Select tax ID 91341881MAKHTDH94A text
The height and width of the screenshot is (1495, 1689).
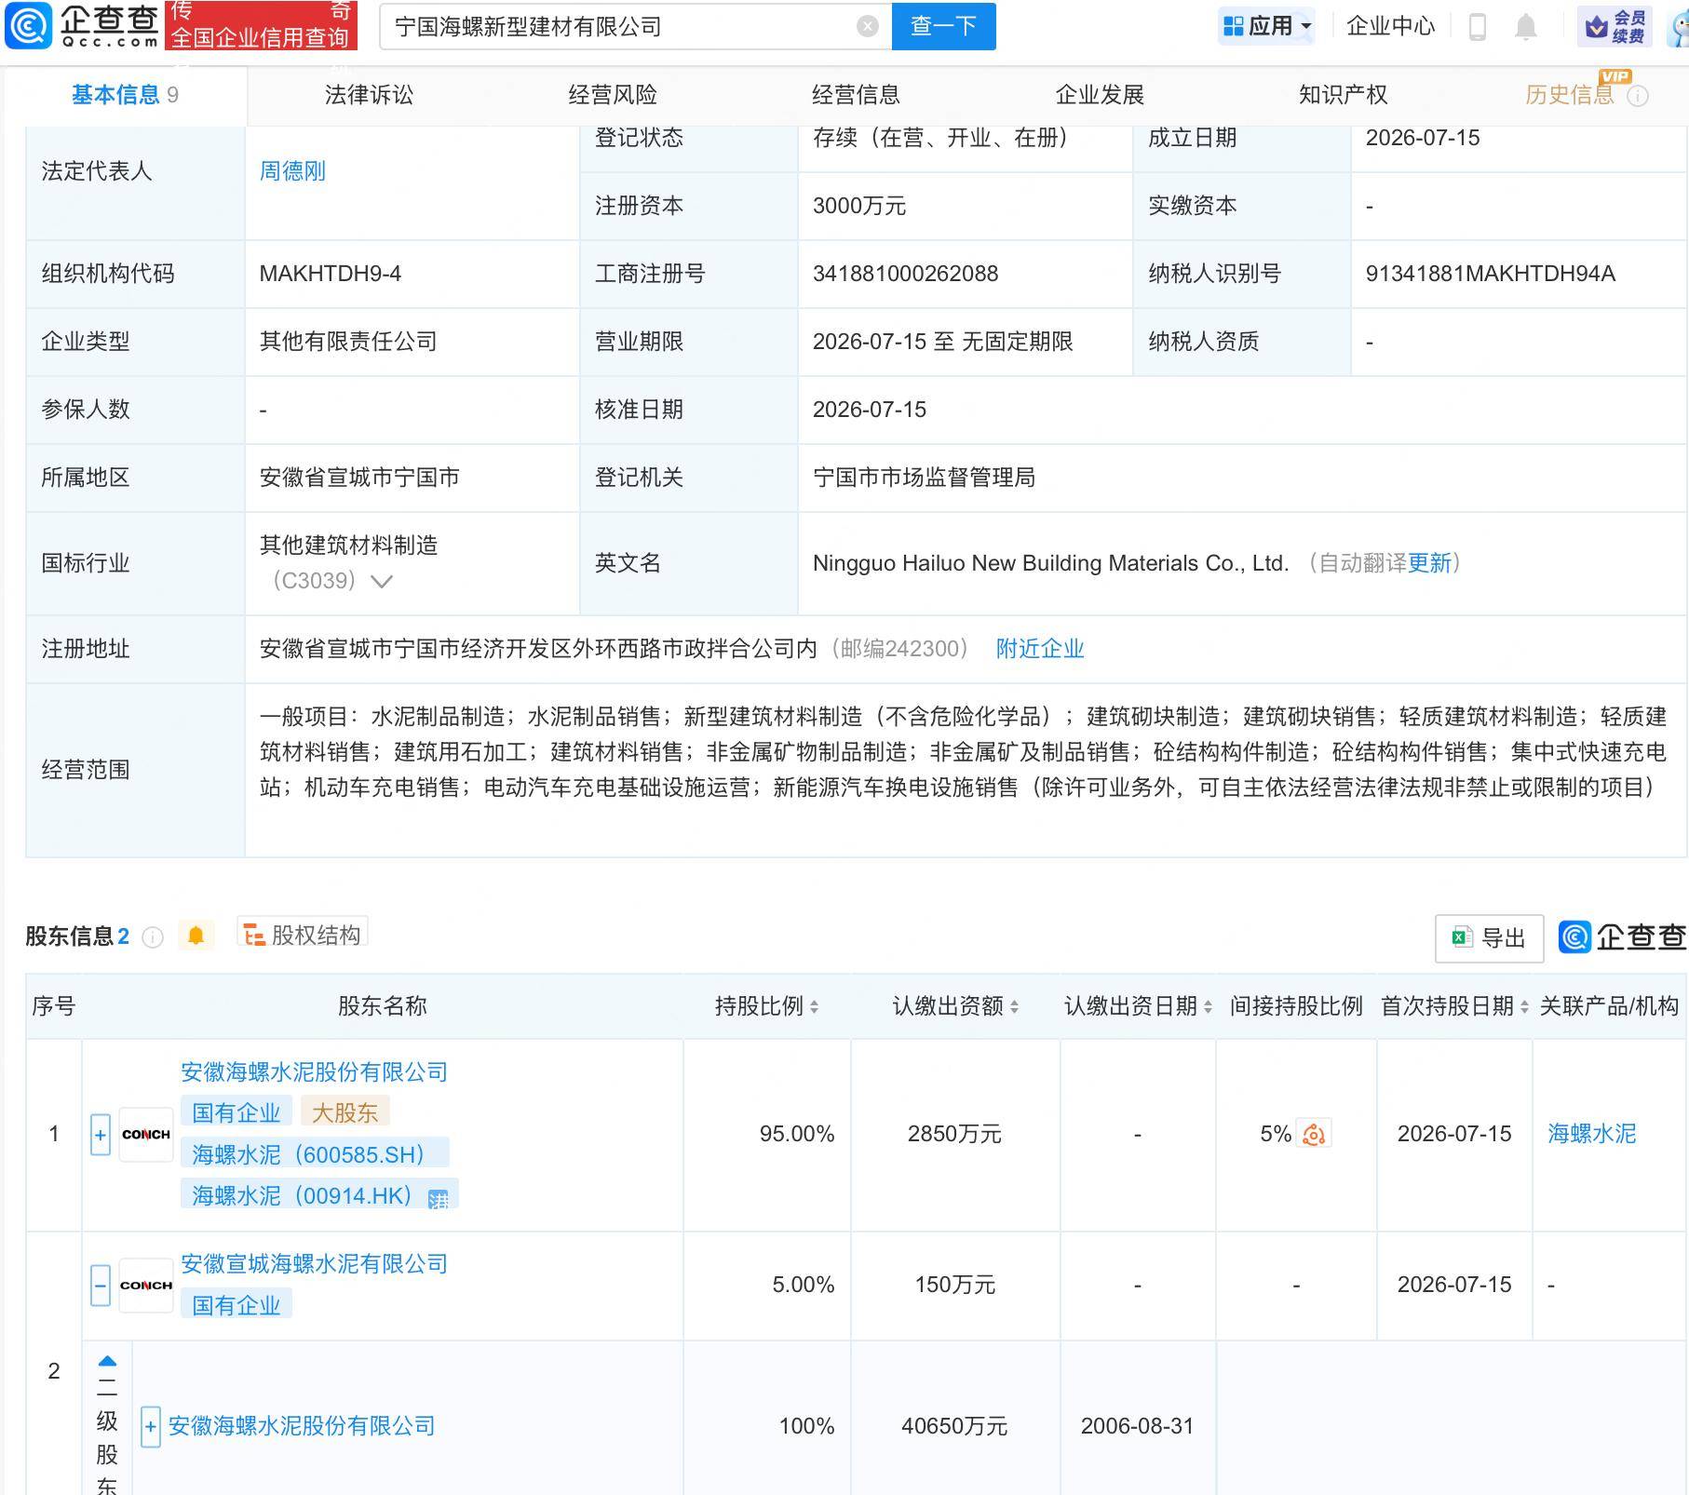pos(1490,274)
